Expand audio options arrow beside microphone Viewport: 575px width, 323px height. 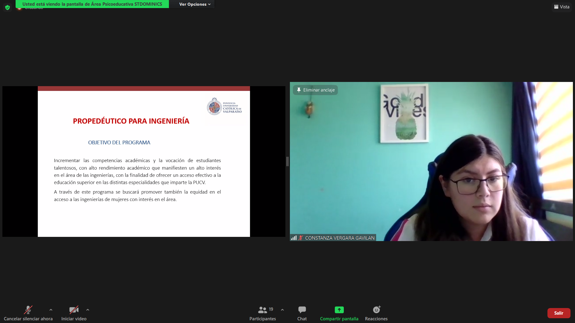(x=51, y=310)
